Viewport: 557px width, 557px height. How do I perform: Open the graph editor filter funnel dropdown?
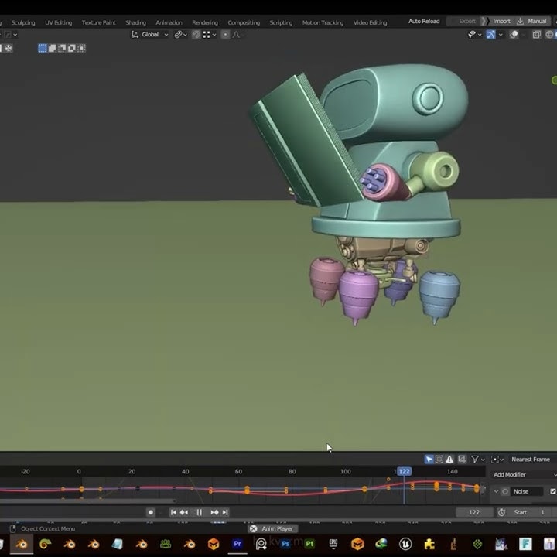pyautogui.click(x=478, y=459)
